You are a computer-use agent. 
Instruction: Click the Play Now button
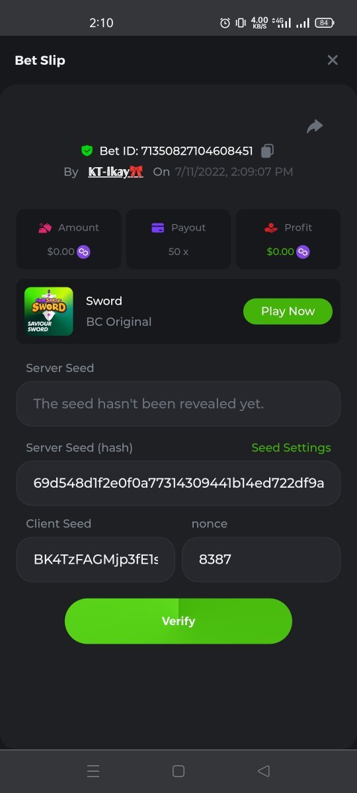coord(288,311)
